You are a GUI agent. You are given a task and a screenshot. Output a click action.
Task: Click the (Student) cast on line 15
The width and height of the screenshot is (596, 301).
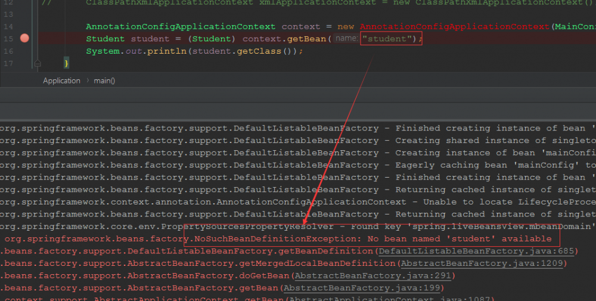(x=212, y=39)
